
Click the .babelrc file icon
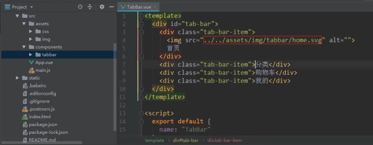coord(25,86)
